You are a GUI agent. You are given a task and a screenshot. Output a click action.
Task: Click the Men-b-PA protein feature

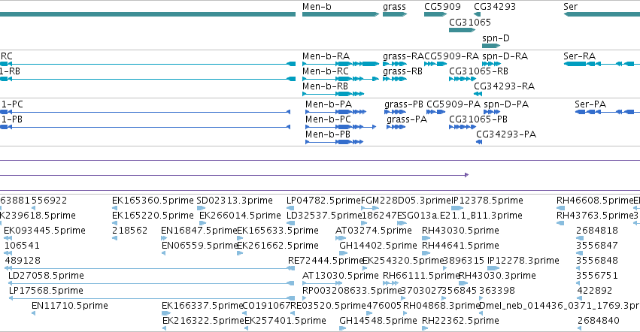pos(336,112)
